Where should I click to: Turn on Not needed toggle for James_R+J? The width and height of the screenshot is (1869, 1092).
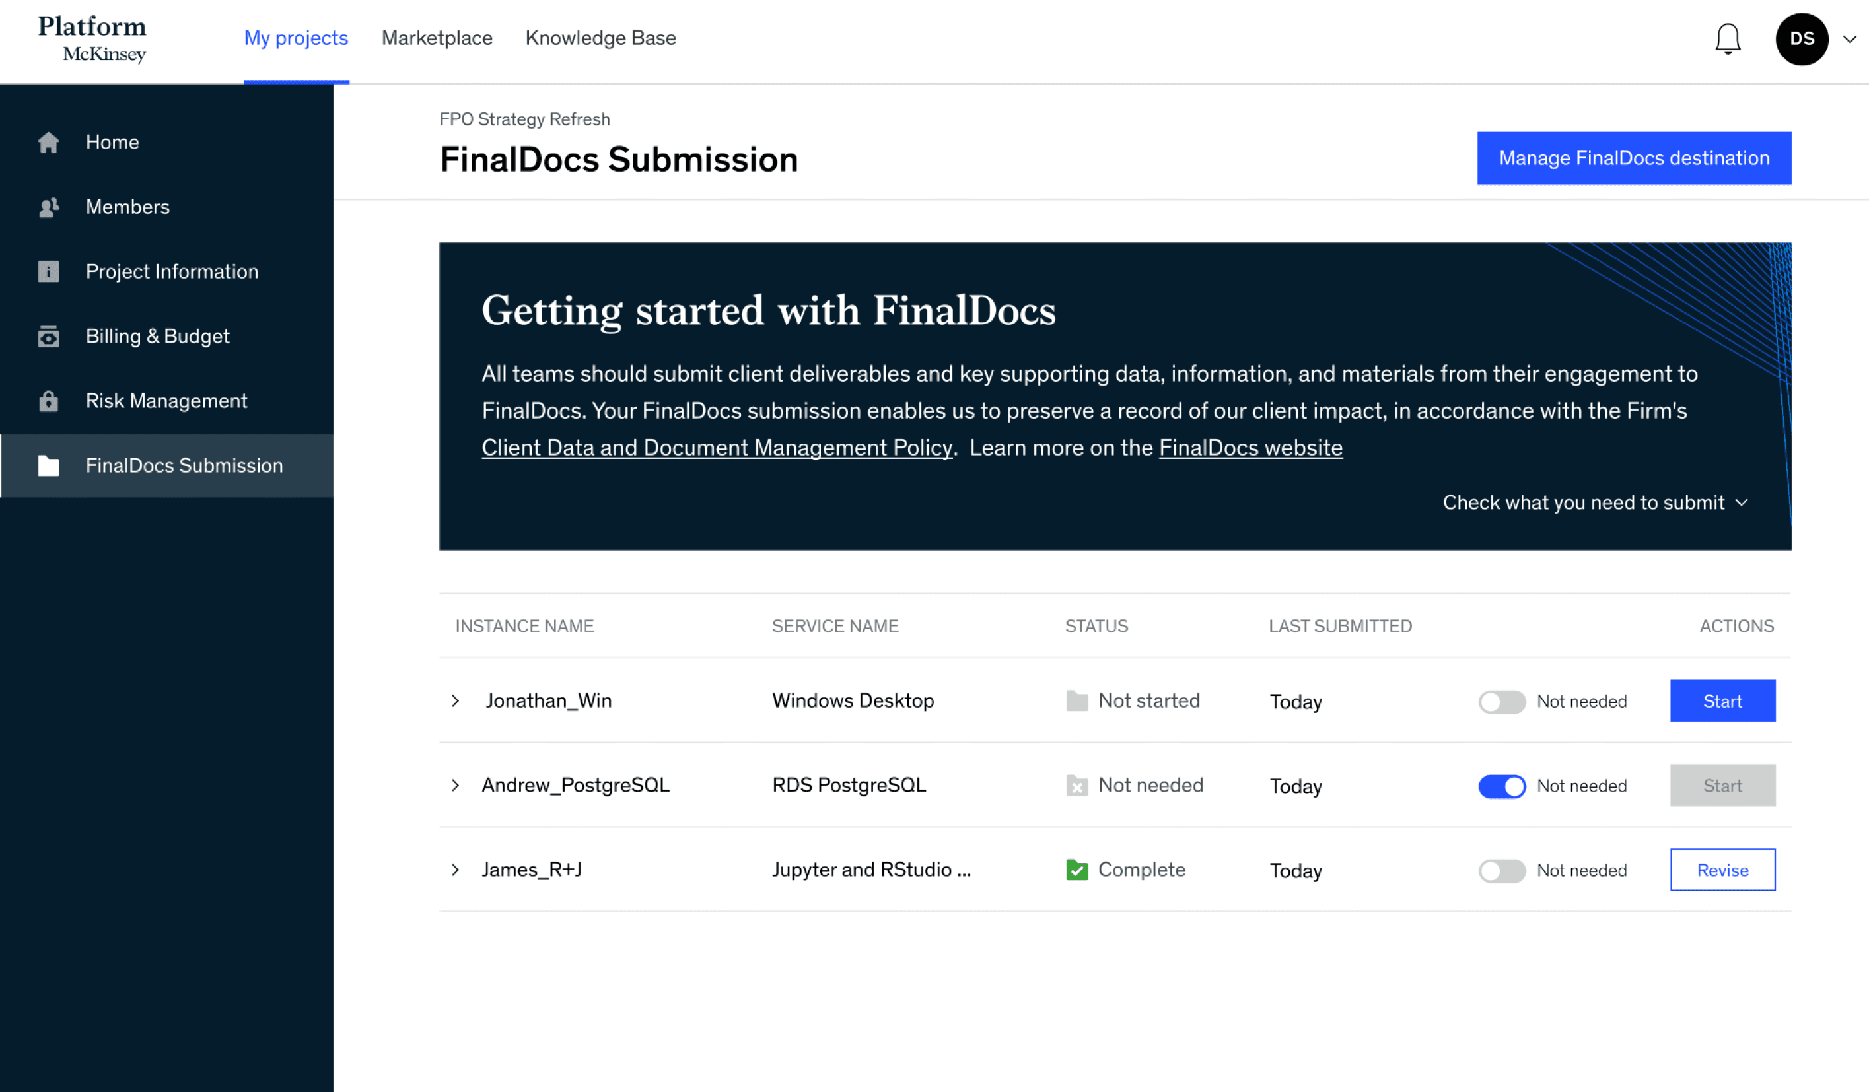(1502, 870)
